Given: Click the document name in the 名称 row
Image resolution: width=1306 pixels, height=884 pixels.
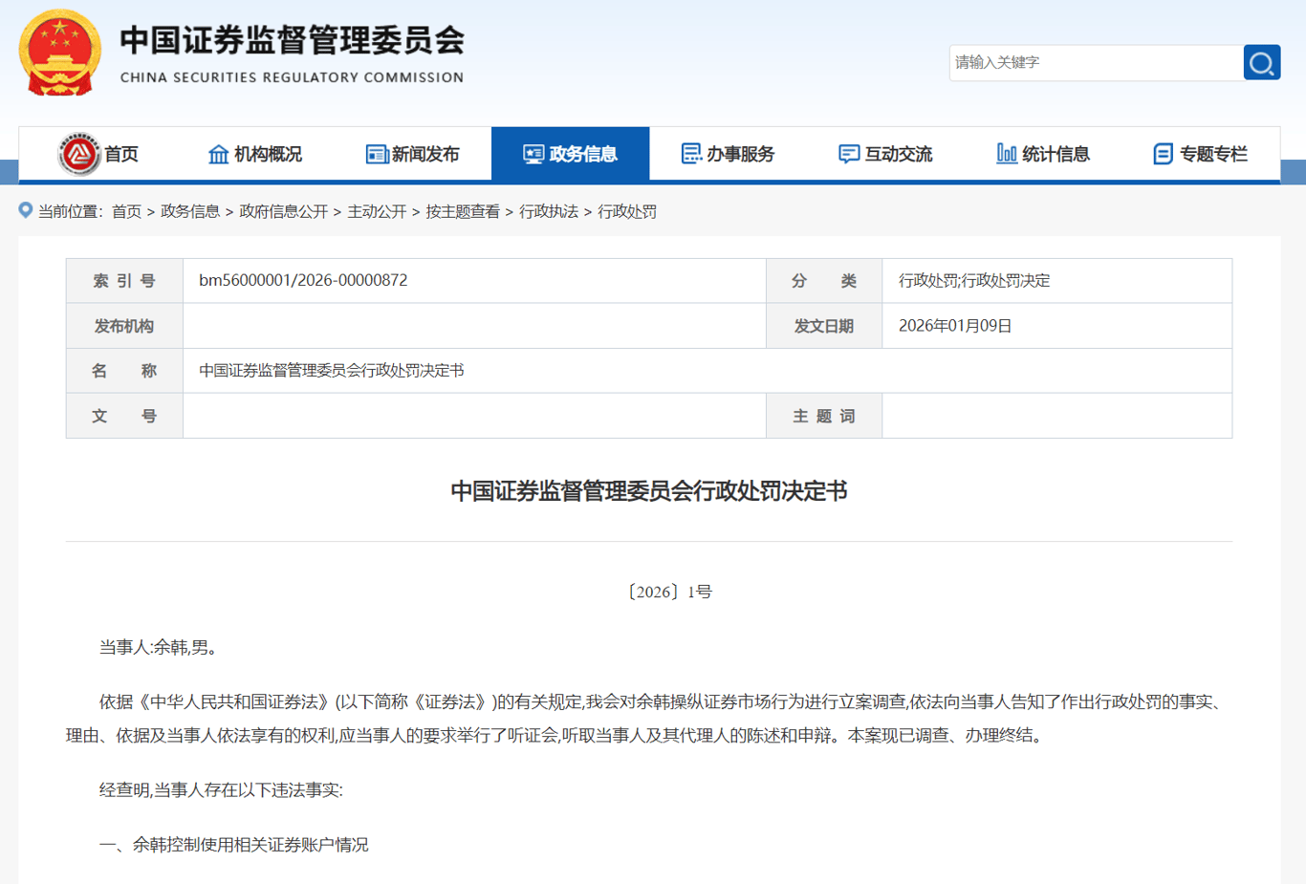Looking at the screenshot, I should 332,370.
